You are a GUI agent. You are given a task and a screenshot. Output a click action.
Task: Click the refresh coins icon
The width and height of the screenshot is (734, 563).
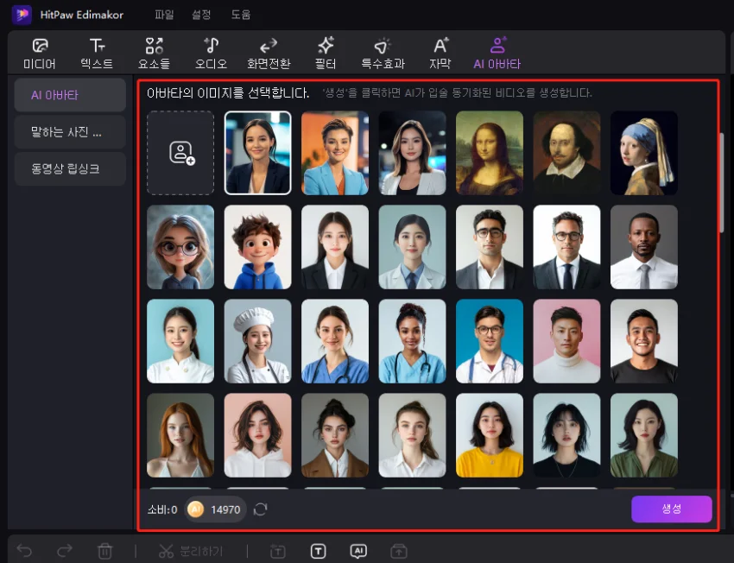click(x=261, y=509)
